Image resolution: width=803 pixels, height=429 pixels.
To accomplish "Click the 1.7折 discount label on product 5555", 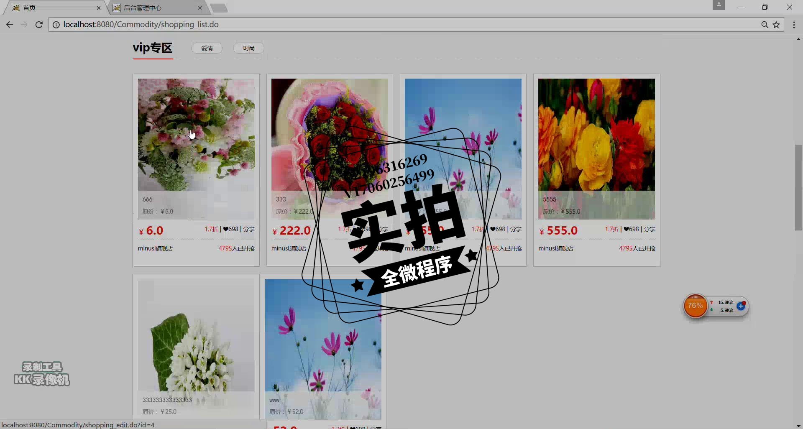I will click(x=612, y=229).
